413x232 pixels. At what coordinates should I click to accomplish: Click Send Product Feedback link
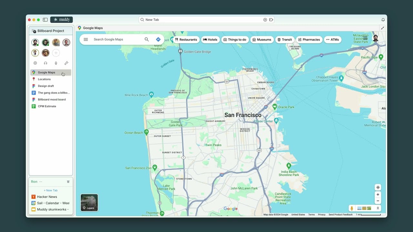click(x=341, y=215)
